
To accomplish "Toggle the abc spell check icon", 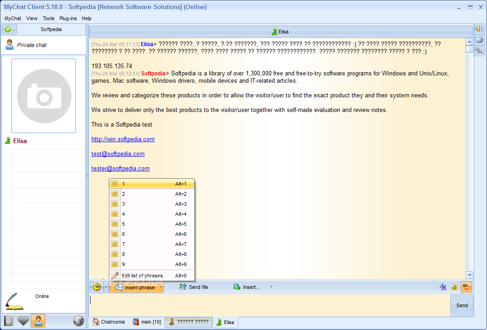I will coord(466,287).
